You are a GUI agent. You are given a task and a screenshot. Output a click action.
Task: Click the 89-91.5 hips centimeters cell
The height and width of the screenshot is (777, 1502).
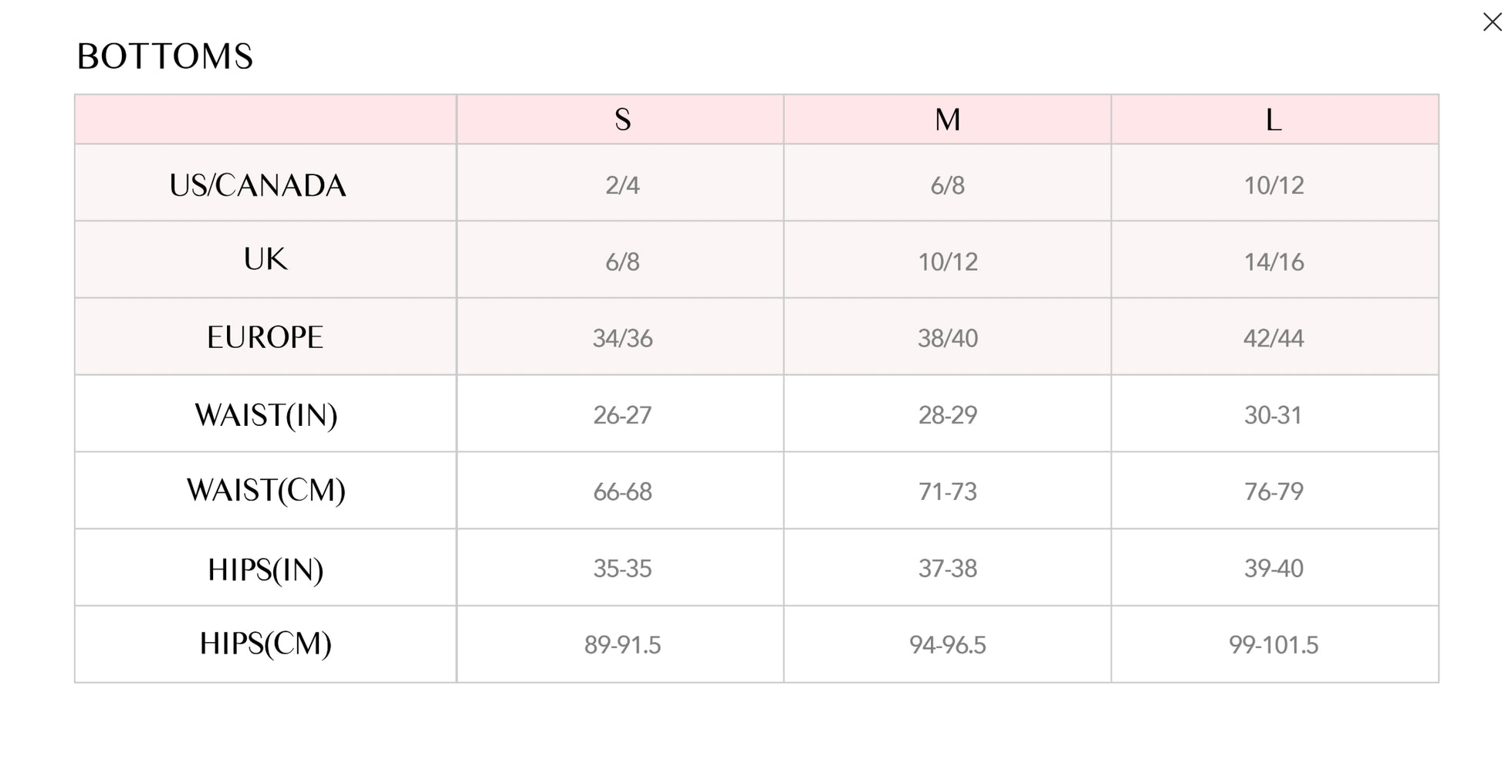tap(622, 645)
